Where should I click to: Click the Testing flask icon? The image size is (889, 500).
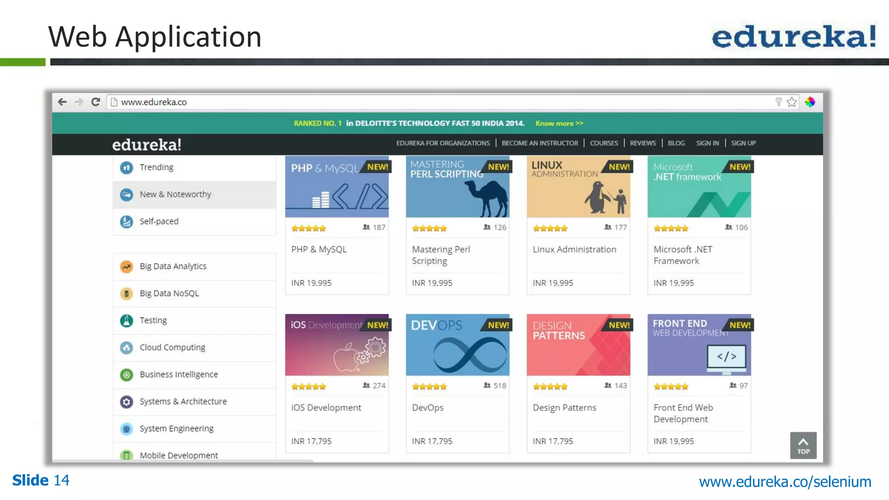tap(126, 321)
